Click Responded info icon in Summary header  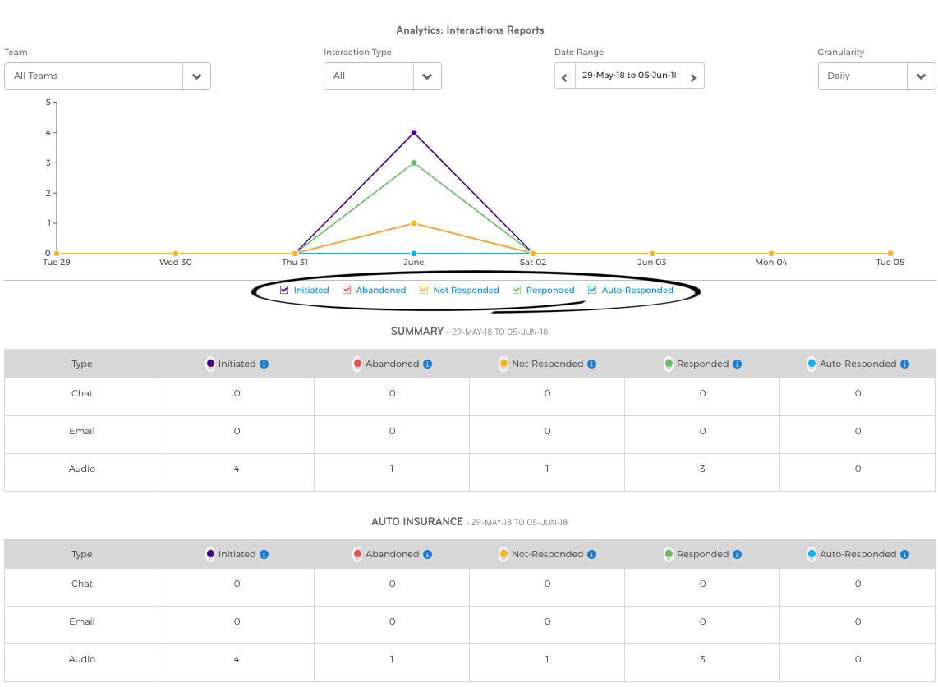pyautogui.click(x=737, y=364)
